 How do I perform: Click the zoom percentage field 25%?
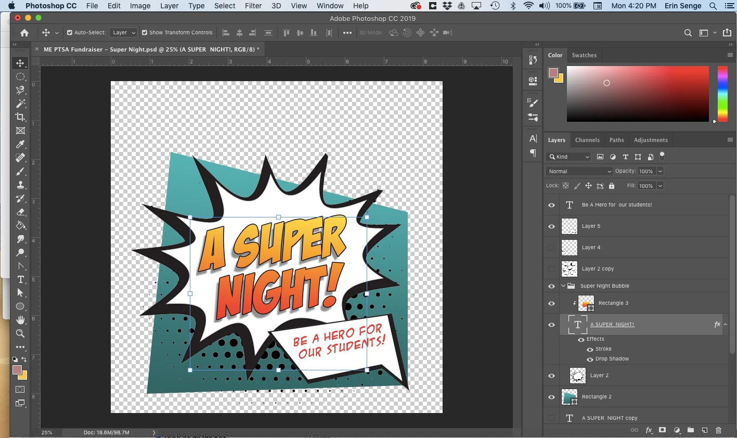[47, 432]
